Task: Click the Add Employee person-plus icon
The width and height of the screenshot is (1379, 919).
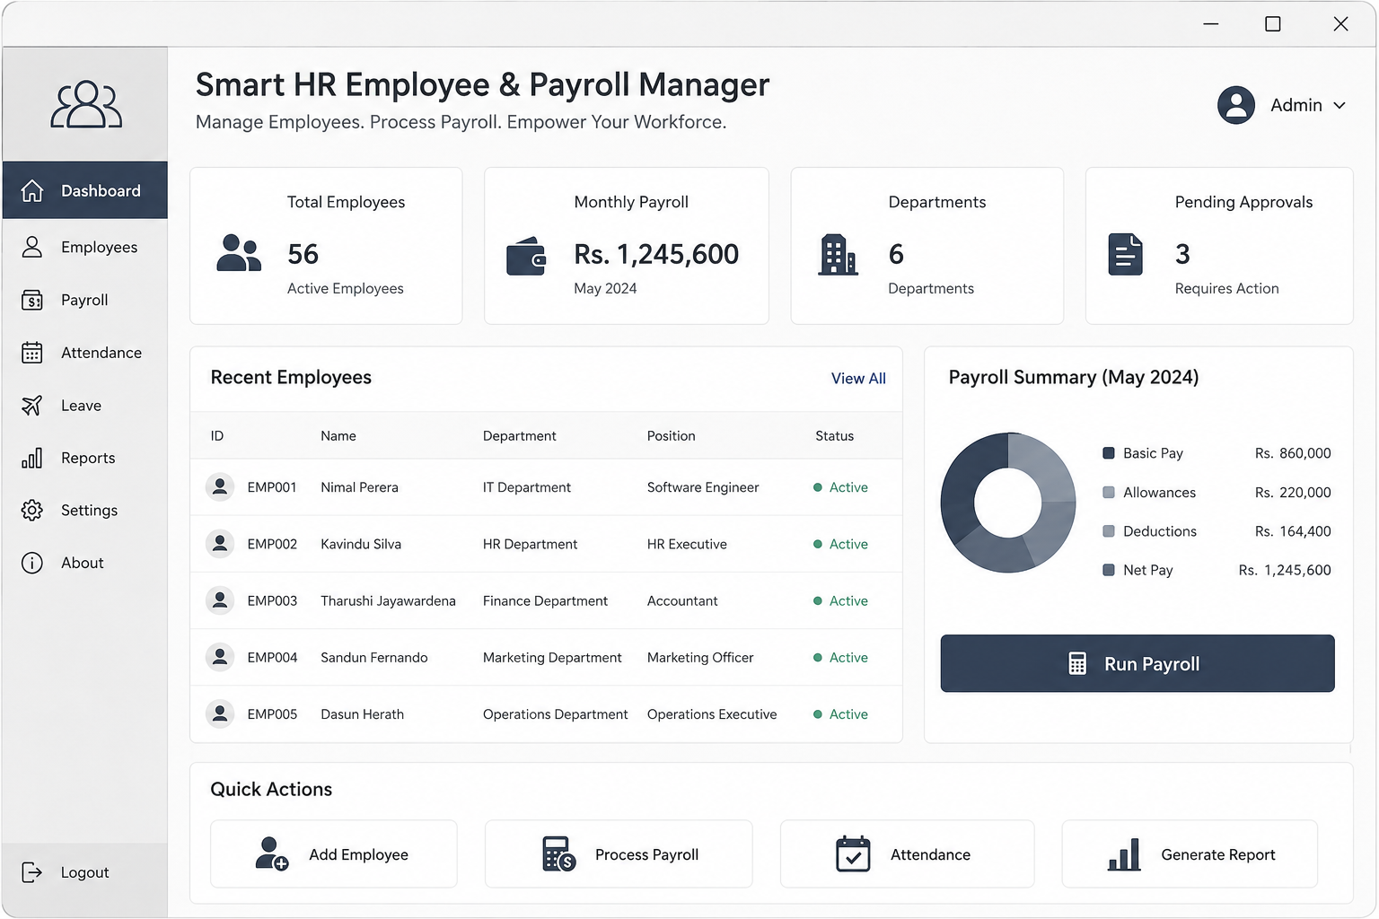Action: click(272, 853)
